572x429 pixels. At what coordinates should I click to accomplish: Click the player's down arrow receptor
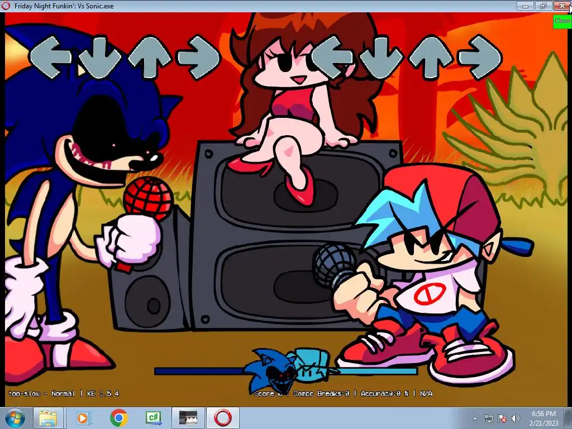pos(382,58)
